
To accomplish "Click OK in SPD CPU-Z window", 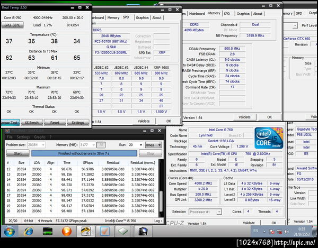I will 169,121.
